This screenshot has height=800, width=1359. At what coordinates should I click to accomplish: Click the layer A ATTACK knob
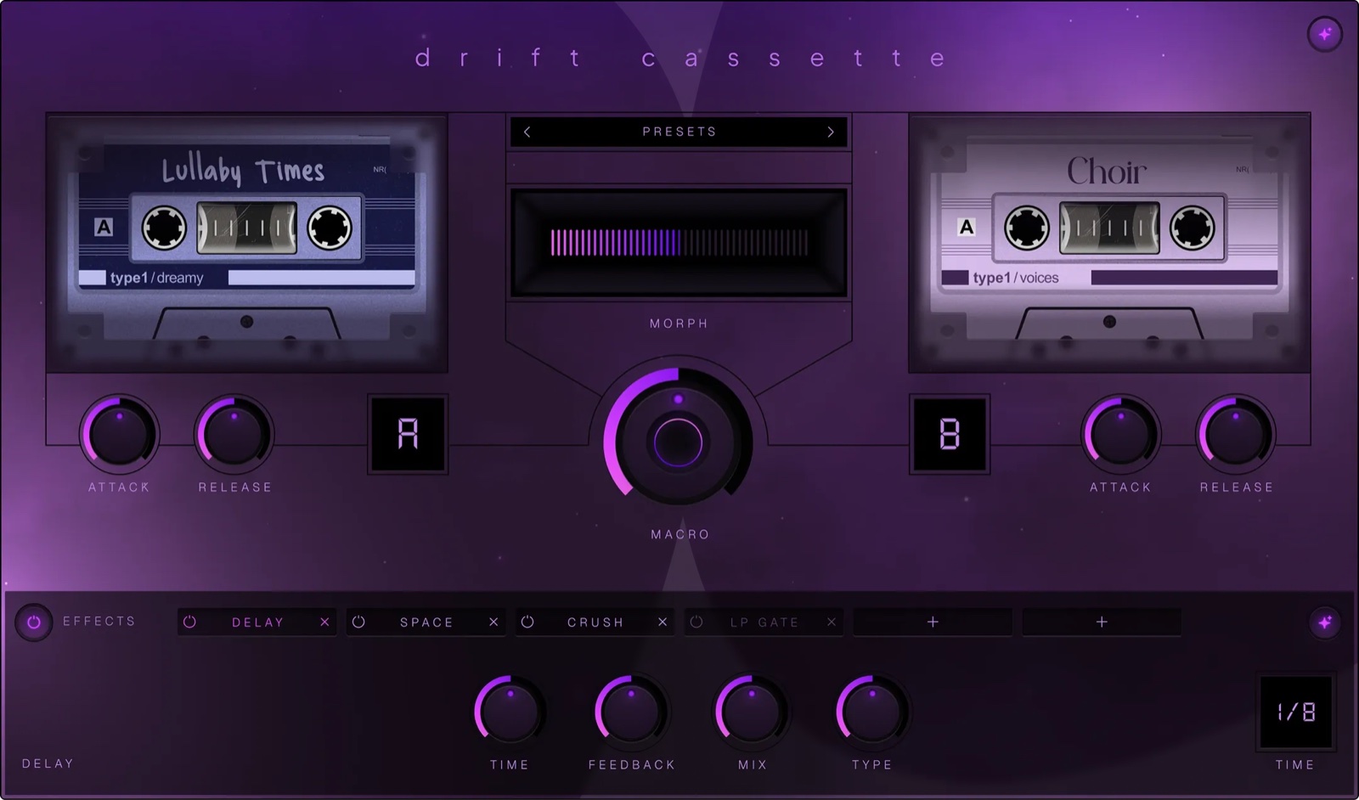coord(120,434)
